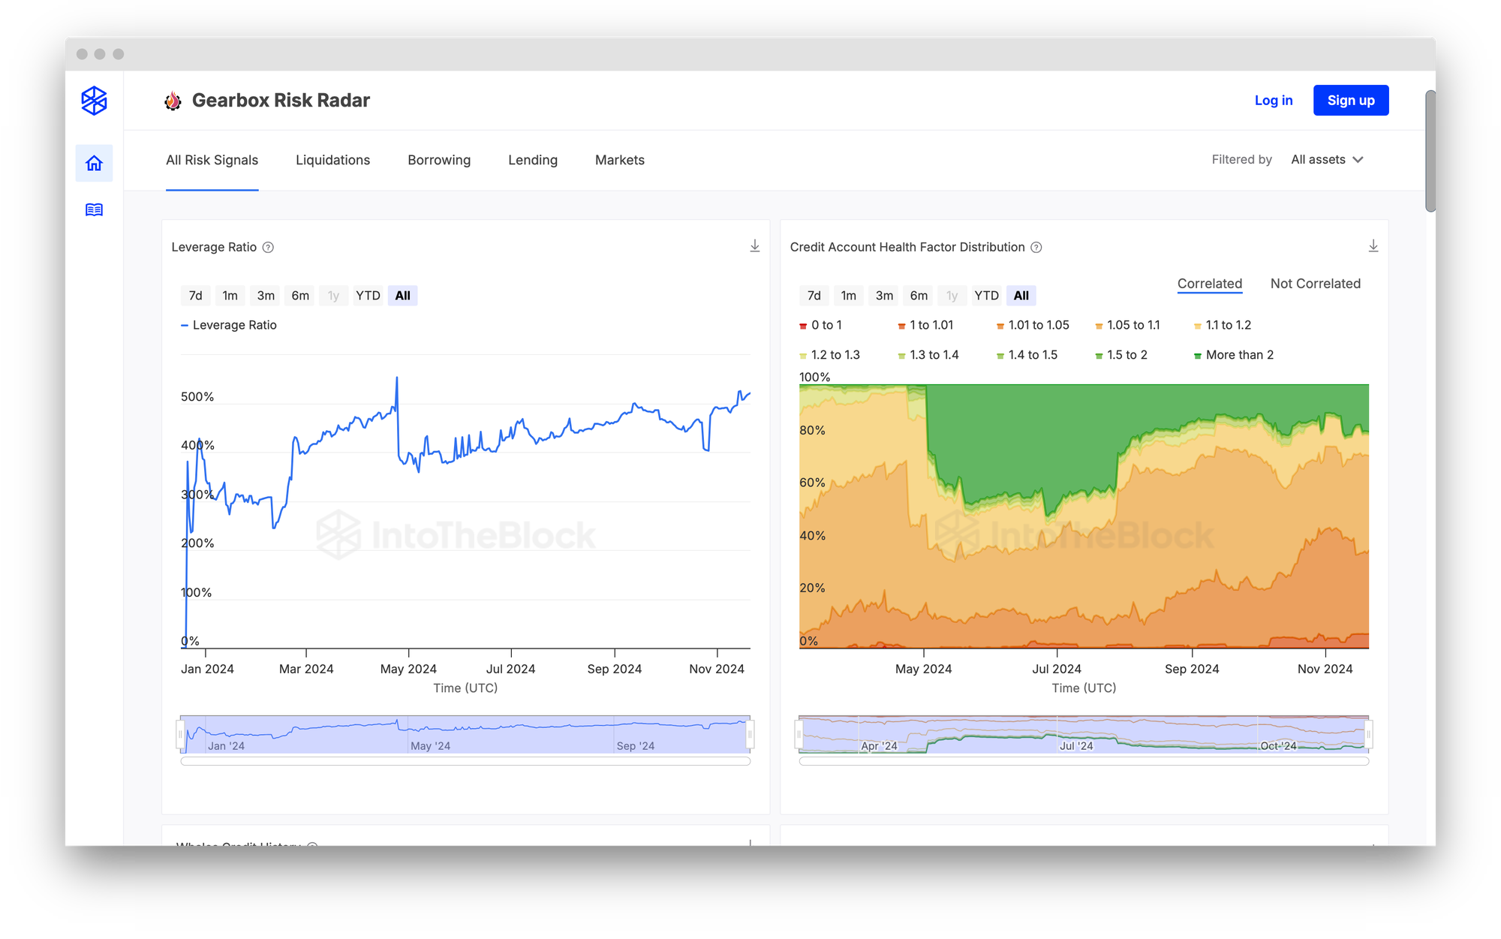Expand the All assets filter dropdown
The width and height of the screenshot is (1501, 939).
[x=1326, y=160]
